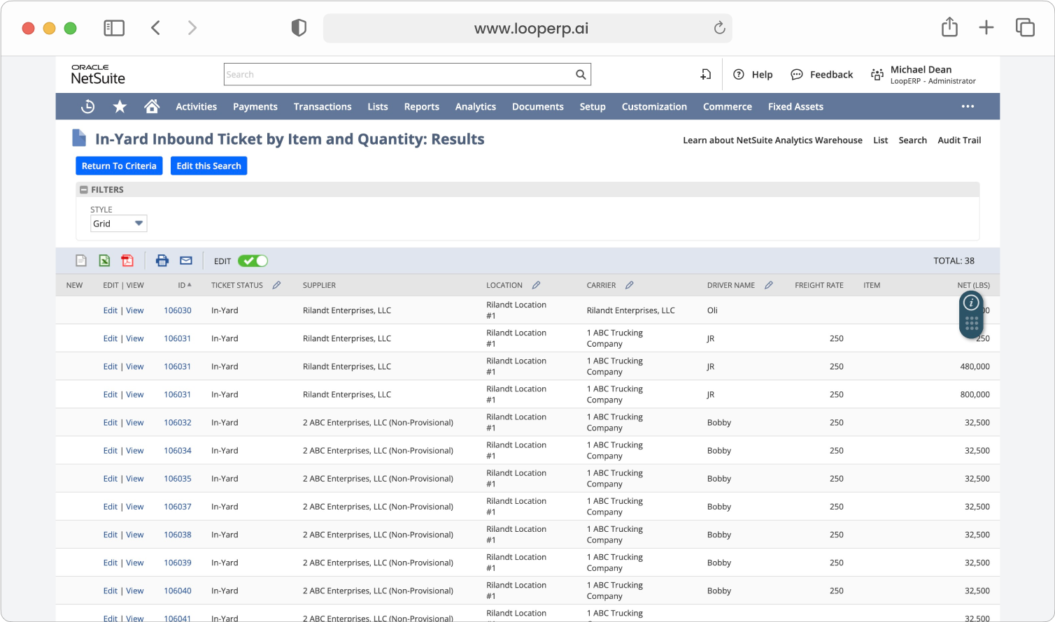Viewport: 1055px width, 622px height.
Task: Open Learn about NetSuite Analytics Warehouse
Action: pyautogui.click(x=772, y=140)
